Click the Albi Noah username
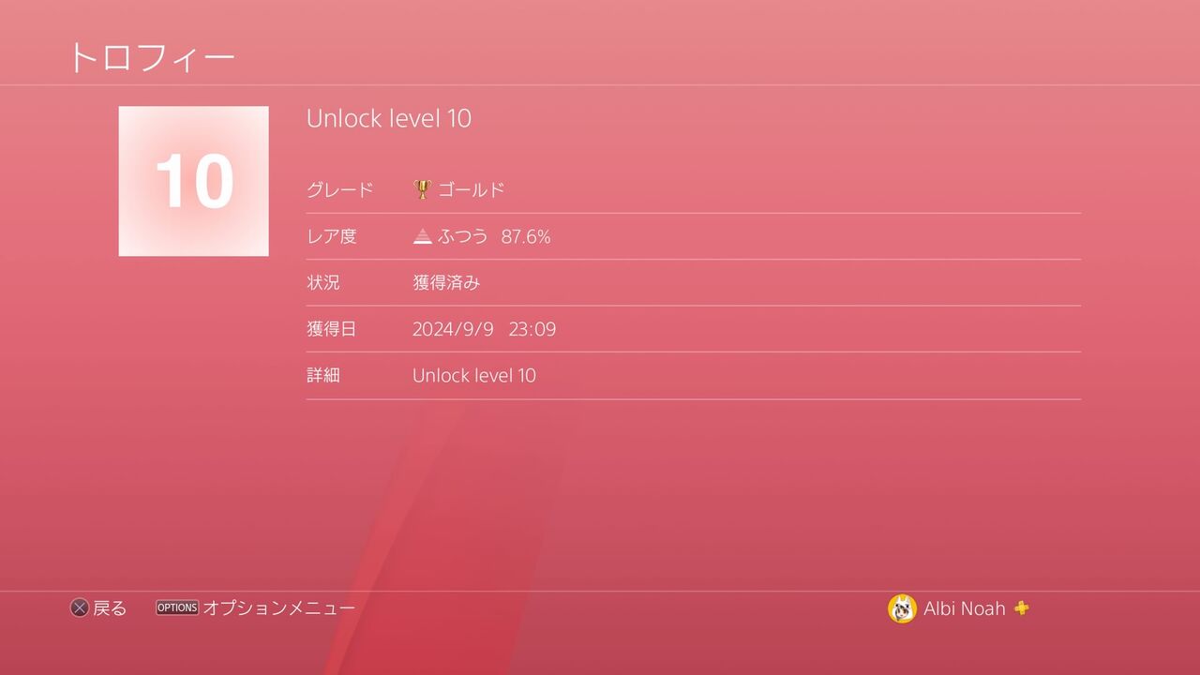The image size is (1200, 675). pyautogui.click(x=965, y=608)
